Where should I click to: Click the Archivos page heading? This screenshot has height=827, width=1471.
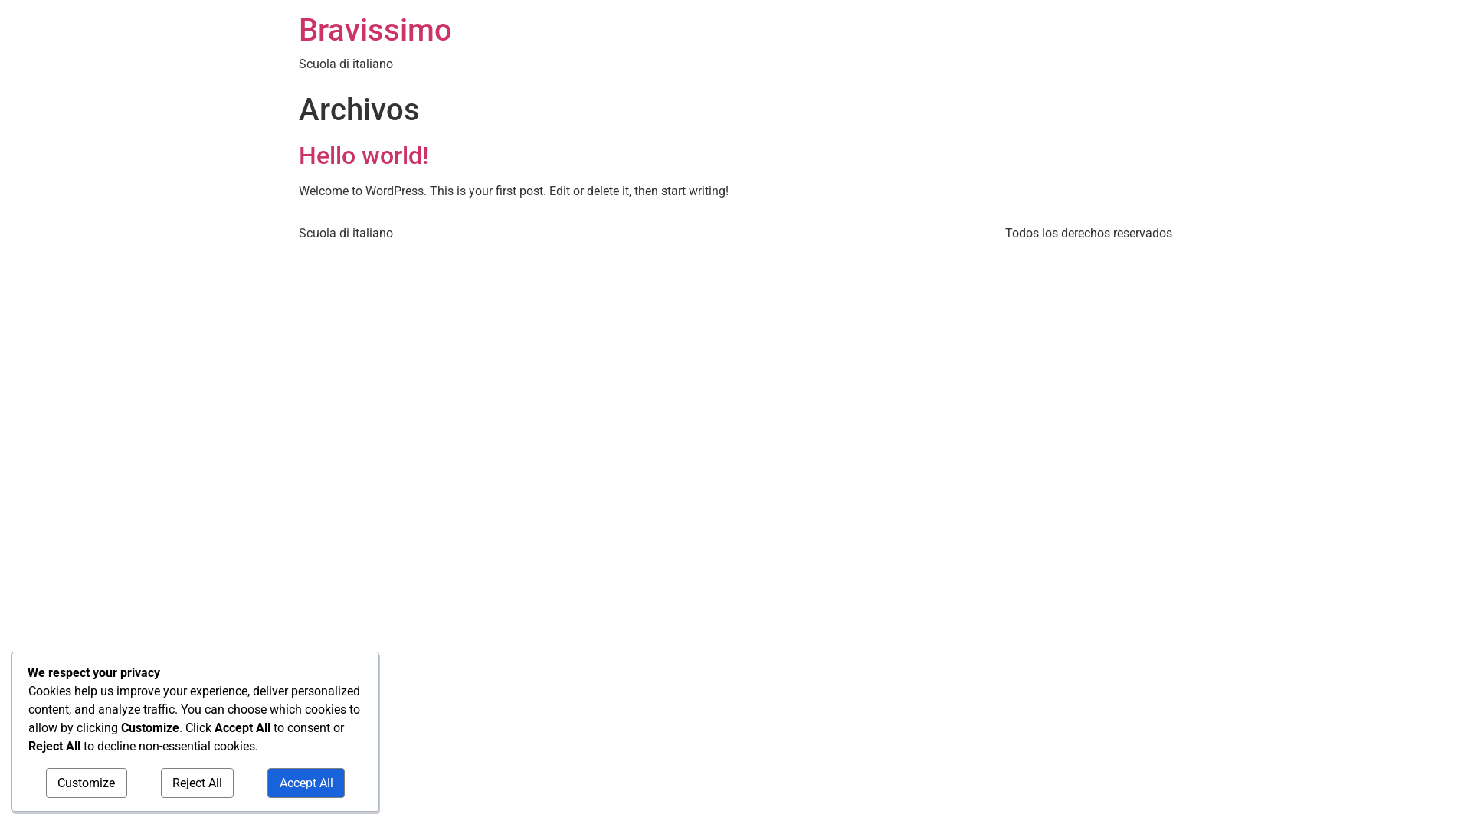359,110
